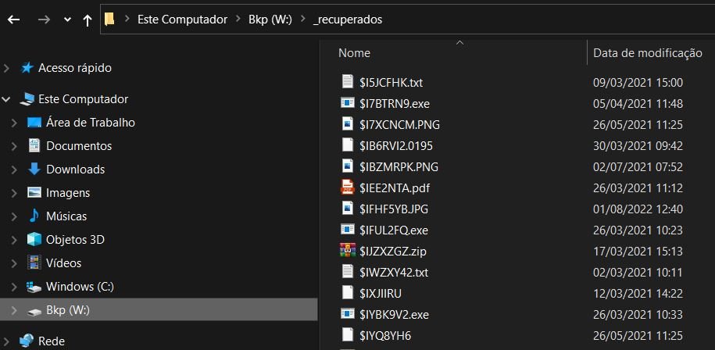
Task: Click the exe icon of $IFUL2FQ.exe
Action: (348, 229)
